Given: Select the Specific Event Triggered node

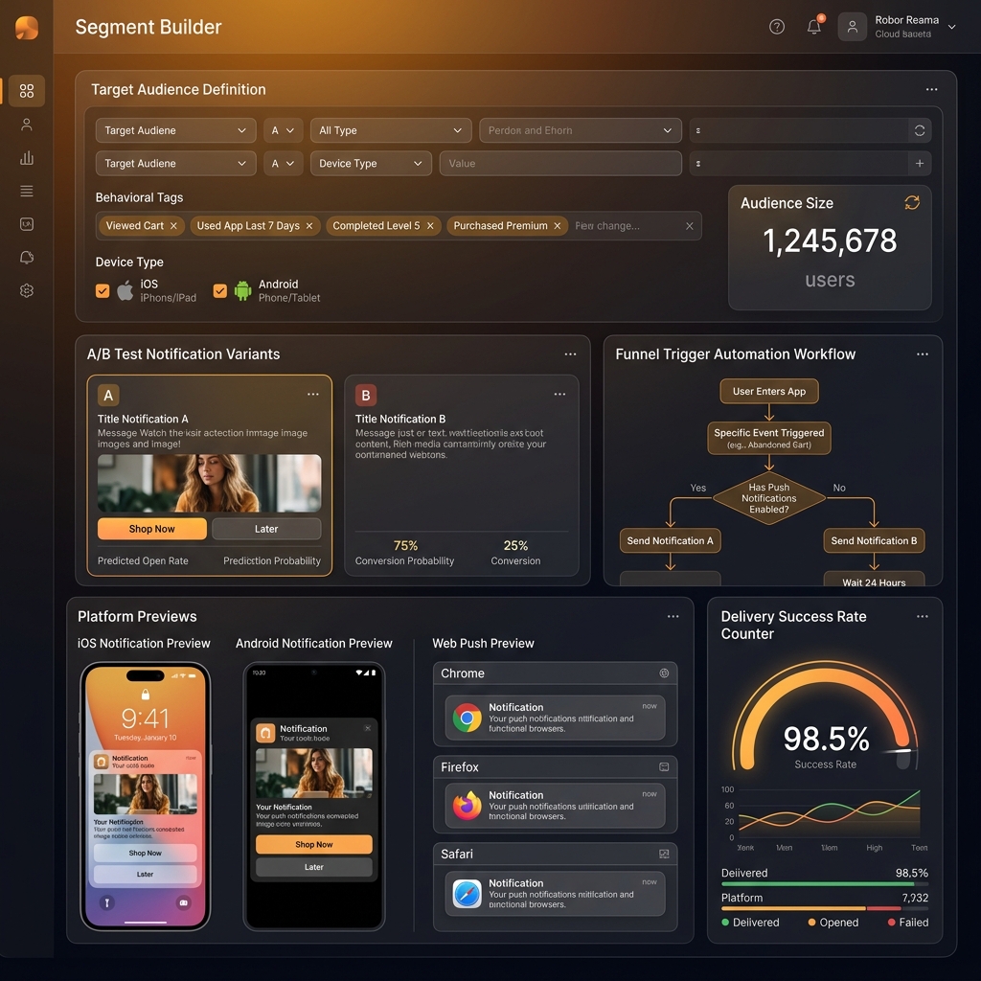Looking at the screenshot, I should coord(769,438).
